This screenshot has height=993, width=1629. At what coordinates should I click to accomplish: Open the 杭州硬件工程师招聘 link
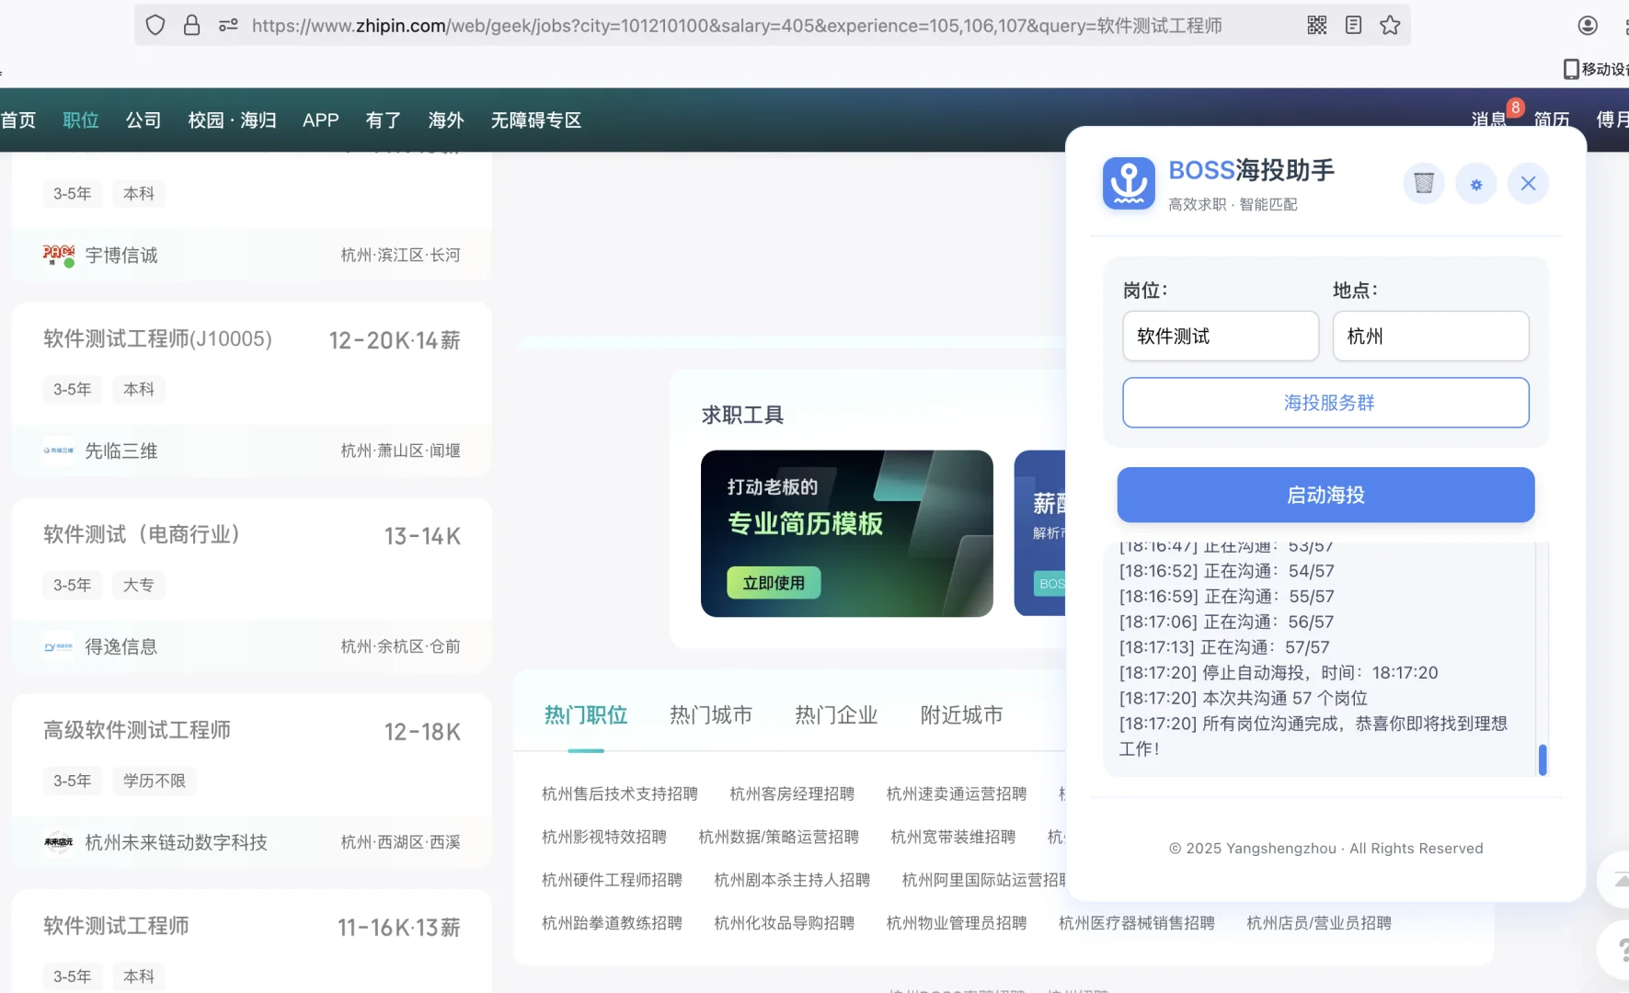611,879
